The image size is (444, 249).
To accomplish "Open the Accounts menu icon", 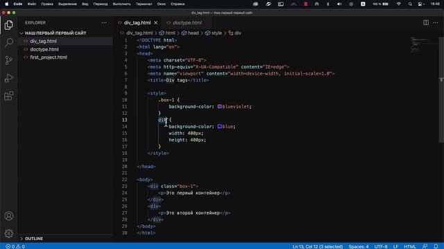I will click(x=9, y=216).
